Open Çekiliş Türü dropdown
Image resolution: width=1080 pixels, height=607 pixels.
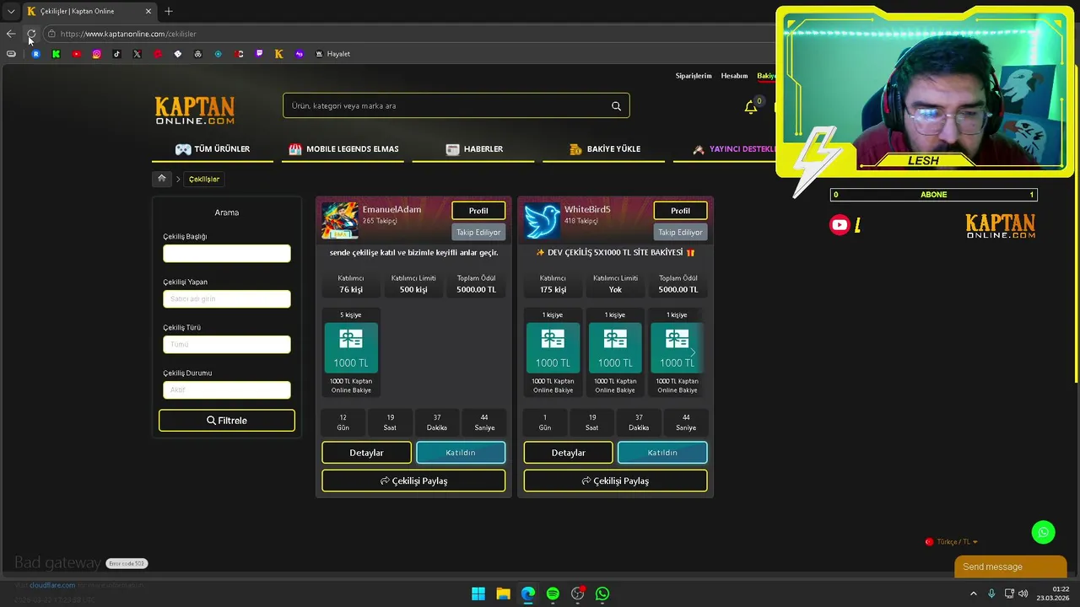(227, 344)
